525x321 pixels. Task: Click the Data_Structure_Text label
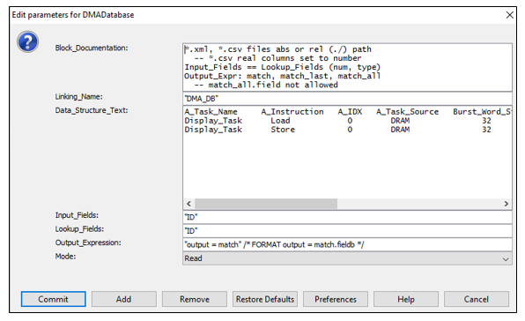pyautogui.click(x=92, y=110)
